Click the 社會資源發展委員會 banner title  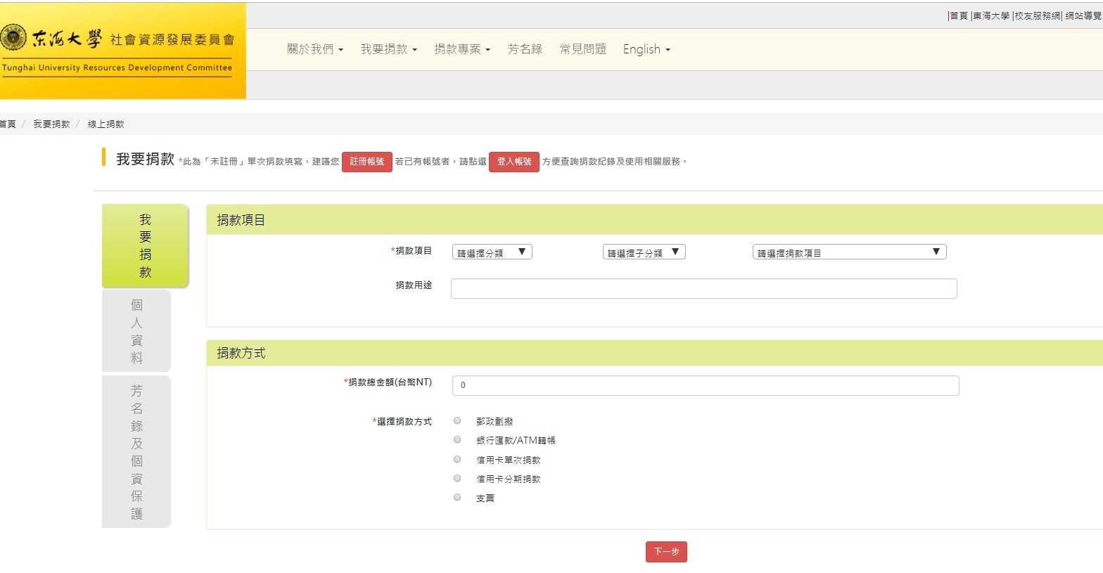[172, 40]
